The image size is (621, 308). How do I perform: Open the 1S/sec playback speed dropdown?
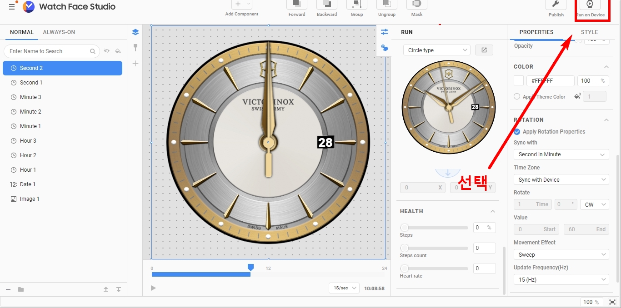coord(344,288)
